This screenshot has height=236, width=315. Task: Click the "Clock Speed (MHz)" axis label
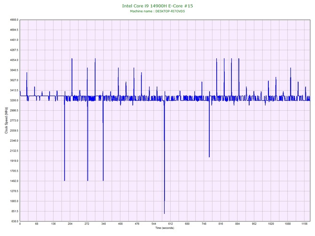pos(6,121)
